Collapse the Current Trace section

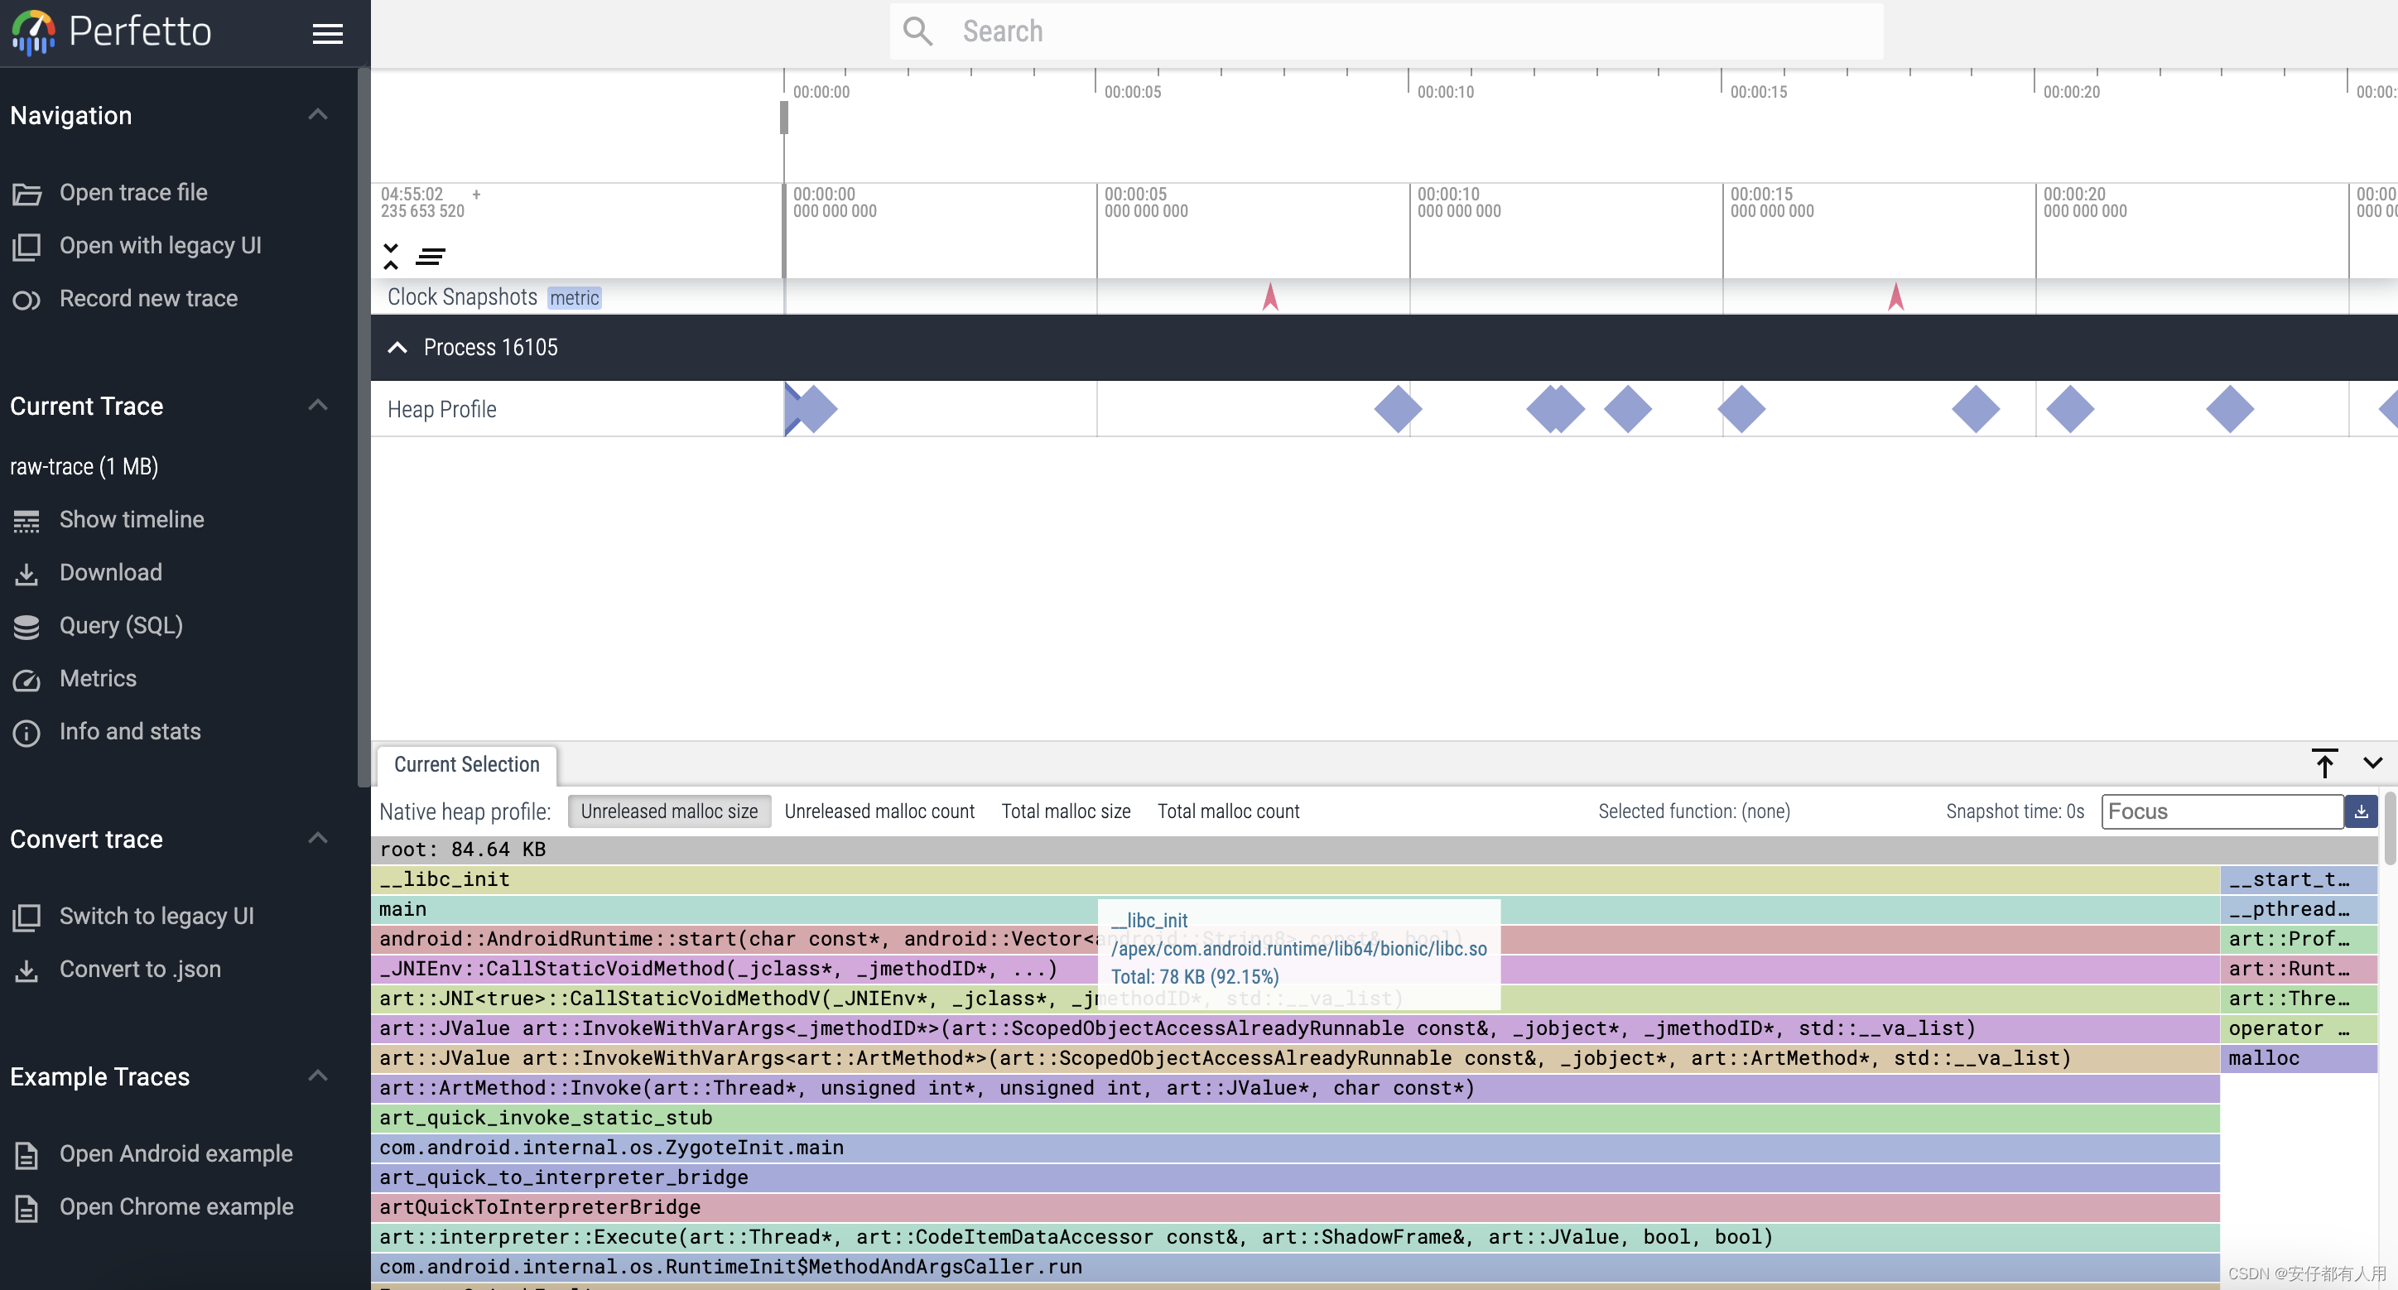click(x=317, y=405)
